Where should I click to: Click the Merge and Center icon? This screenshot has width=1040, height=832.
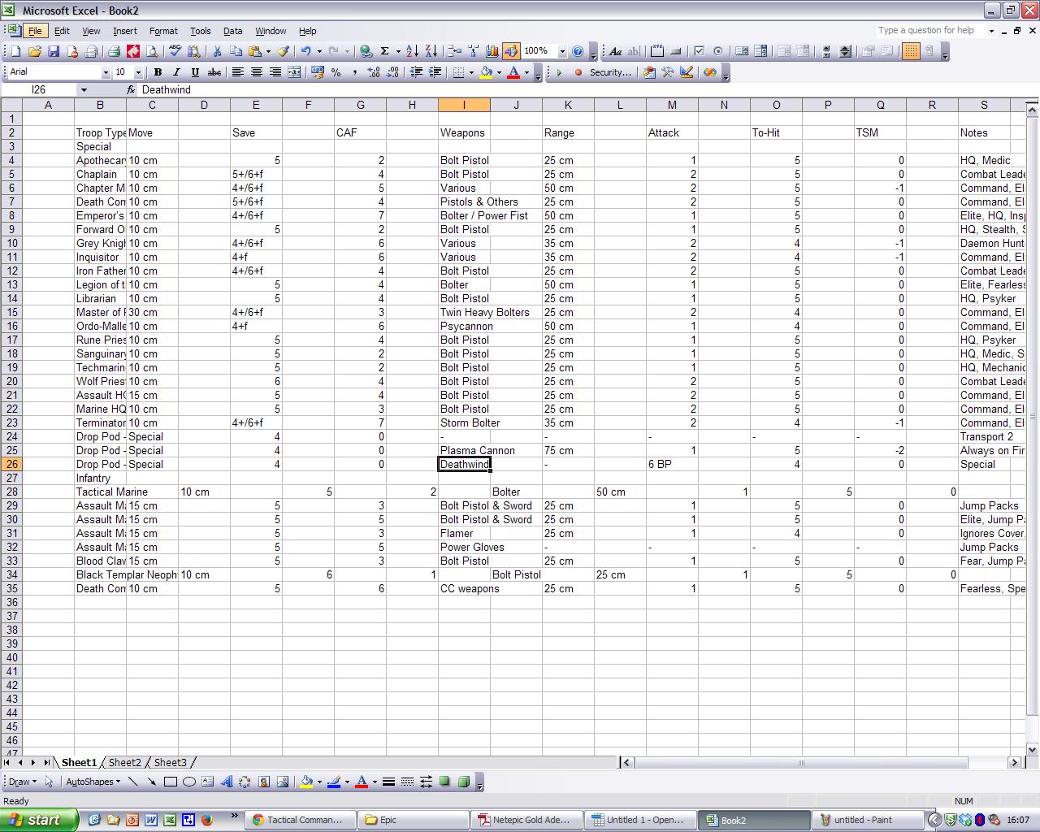click(294, 72)
